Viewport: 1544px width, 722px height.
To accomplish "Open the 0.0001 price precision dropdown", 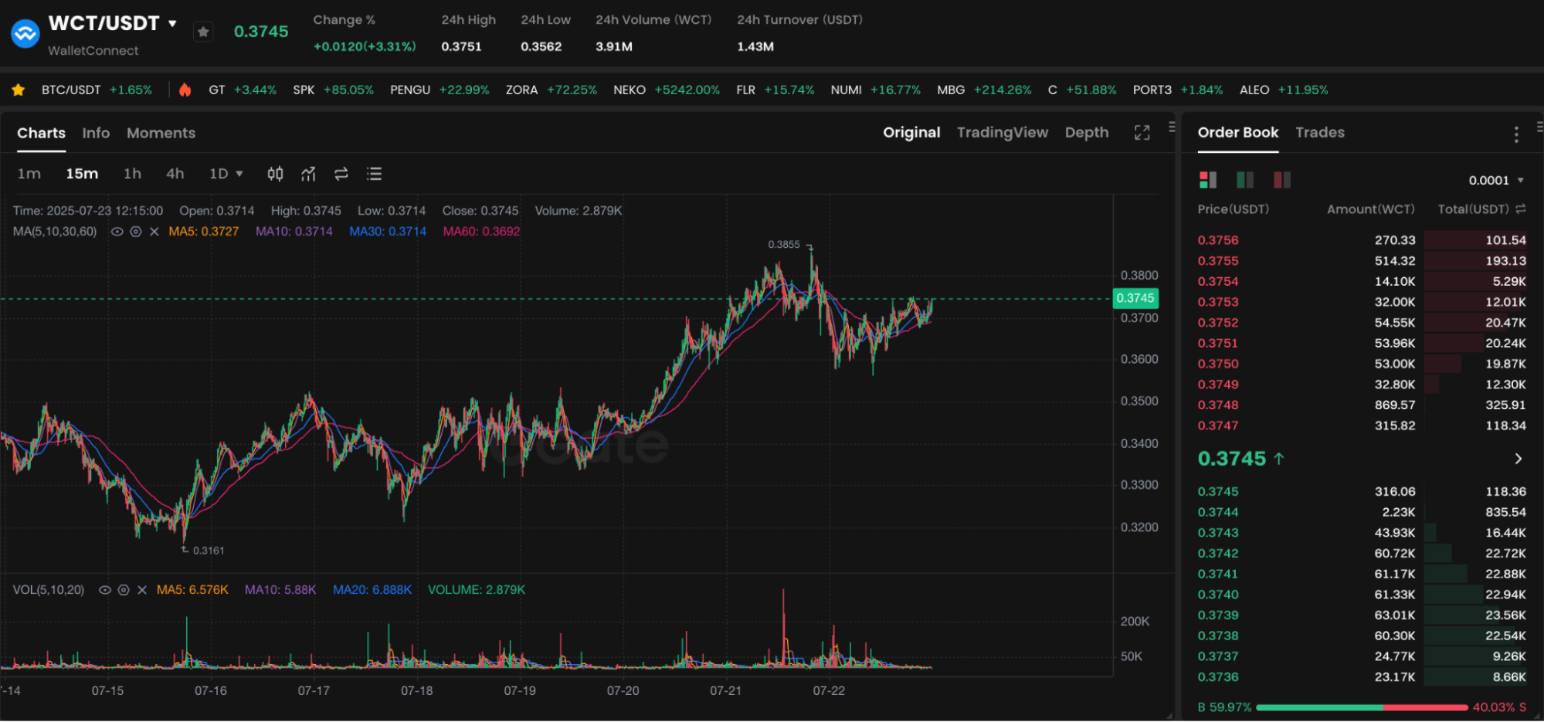I will tap(1496, 180).
